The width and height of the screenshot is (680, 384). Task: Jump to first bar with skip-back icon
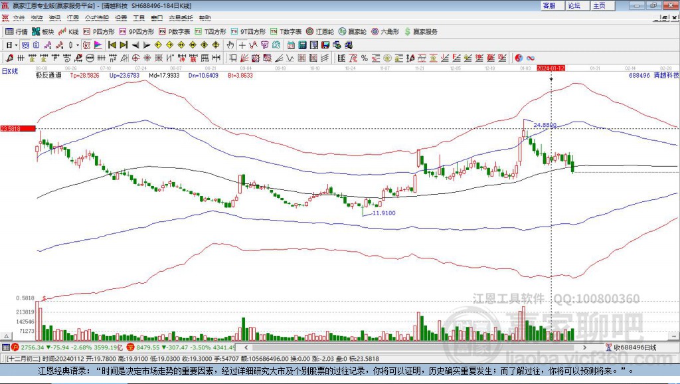click(x=112, y=45)
